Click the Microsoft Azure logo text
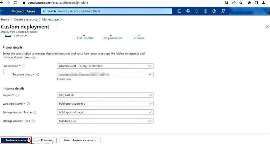Screen dimensions: 270x144 [x=23, y=11]
